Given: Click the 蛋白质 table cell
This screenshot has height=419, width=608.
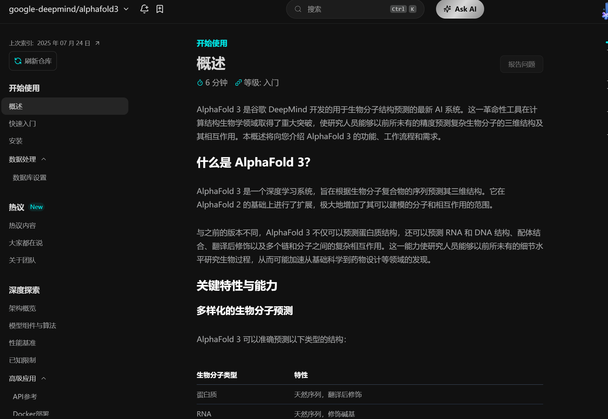Looking at the screenshot, I should (x=207, y=395).
